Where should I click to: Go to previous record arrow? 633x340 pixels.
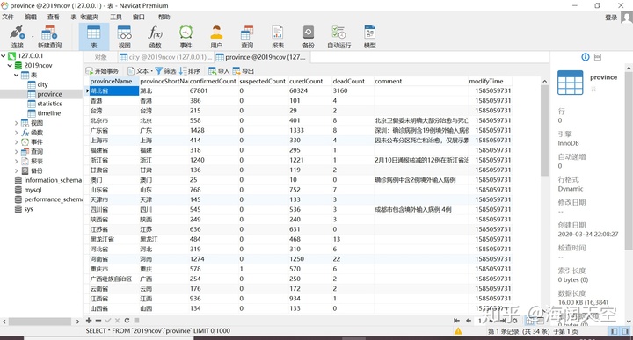coord(469,321)
